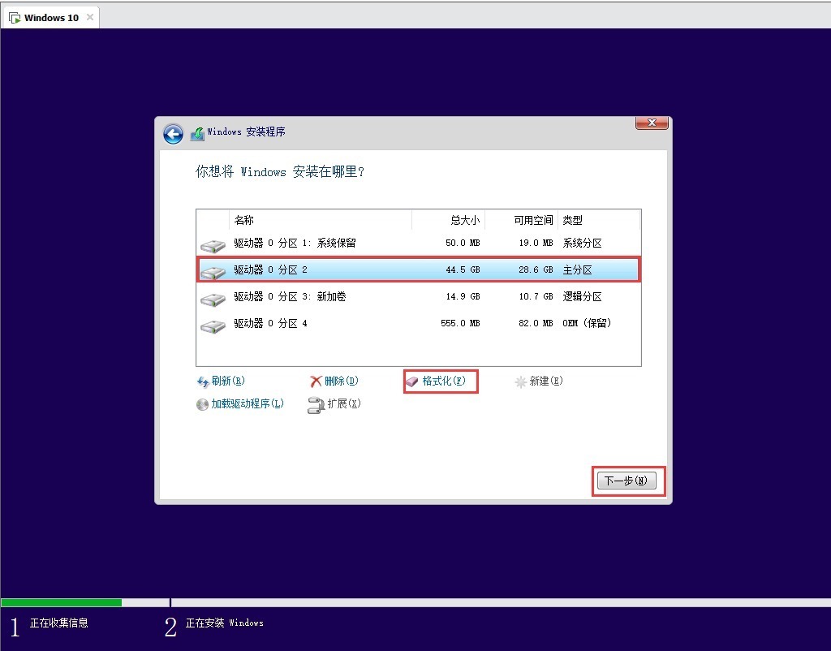The height and width of the screenshot is (651, 831).
Task: Click 扩展(X) to extend the partition
Action: coord(344,403)
